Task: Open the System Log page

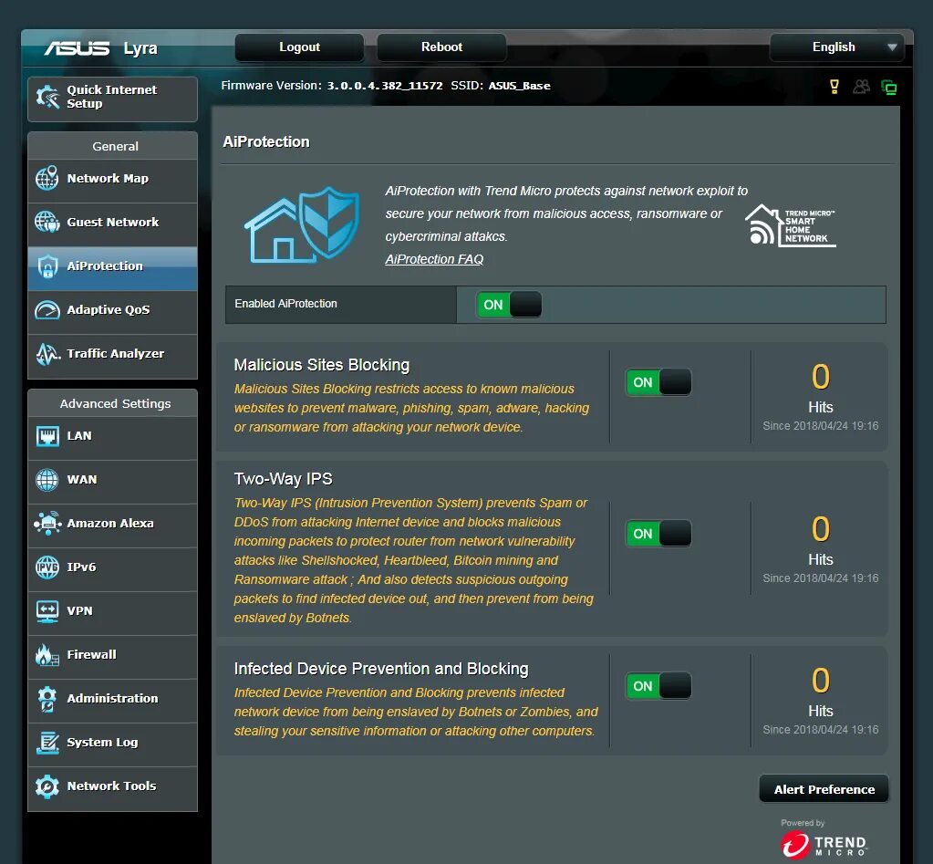Action: [112, 743]
